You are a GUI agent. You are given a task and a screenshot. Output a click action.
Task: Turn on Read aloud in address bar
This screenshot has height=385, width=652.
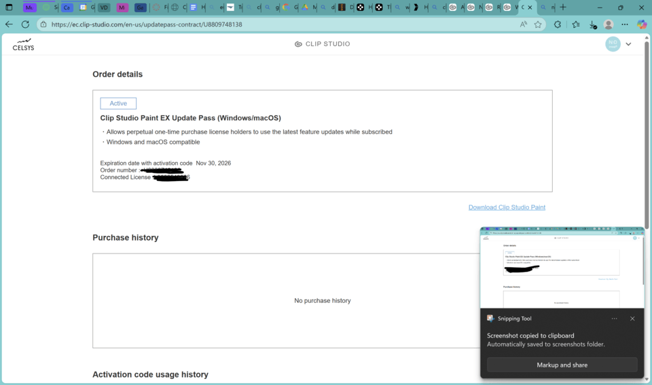(524, 24)
